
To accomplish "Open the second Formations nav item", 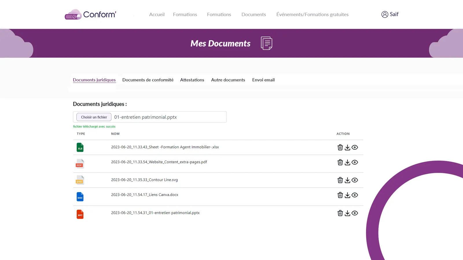I will [x=219, y=14].
